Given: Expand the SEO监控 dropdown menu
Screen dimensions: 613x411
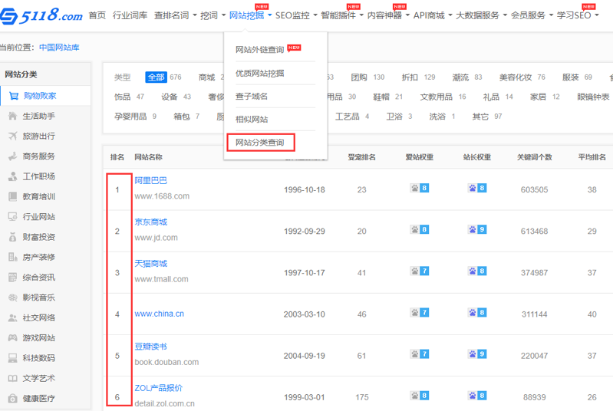Looking at the screenshot, I should click(296, 15).
